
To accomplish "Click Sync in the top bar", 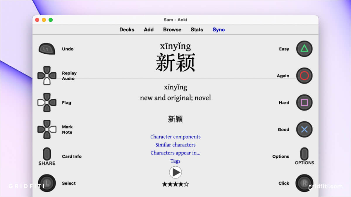I will point(218,29).
